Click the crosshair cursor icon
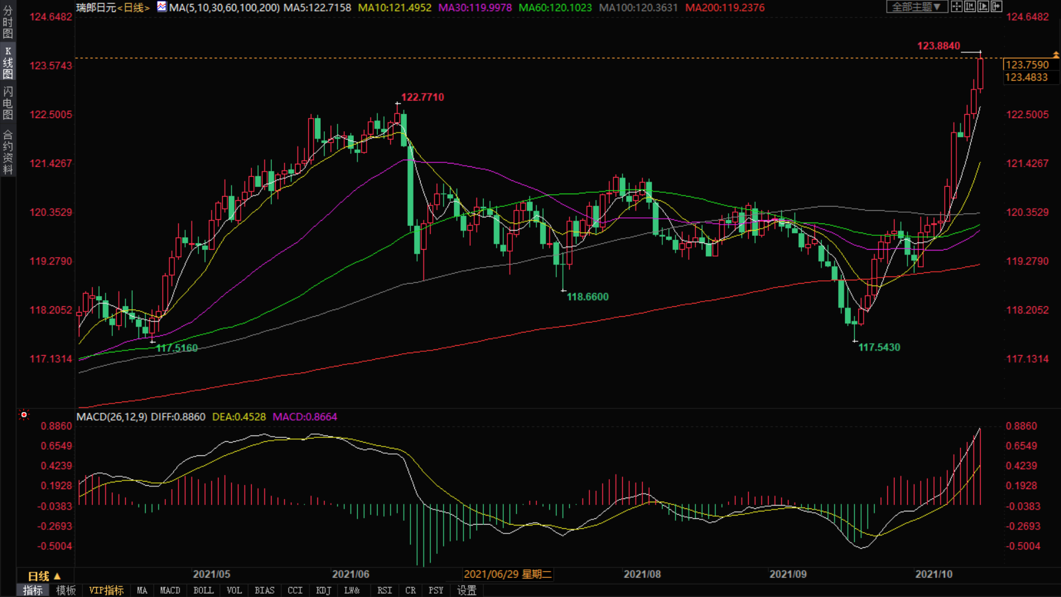This screenshot has height=597, width=1061. click(x=956, y=7)
